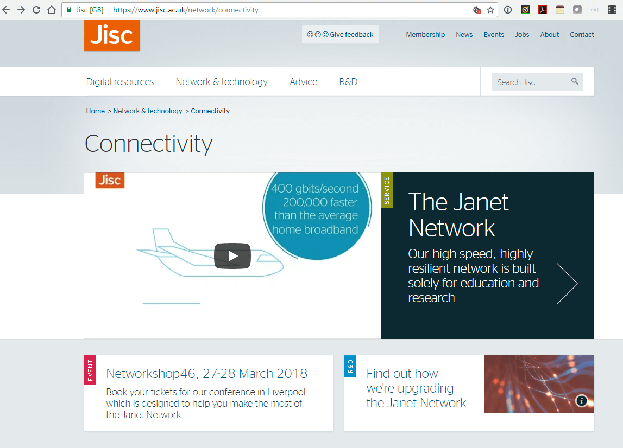Click the sad face feedback emoji
The image size is (623, 448).
point(310,34)
